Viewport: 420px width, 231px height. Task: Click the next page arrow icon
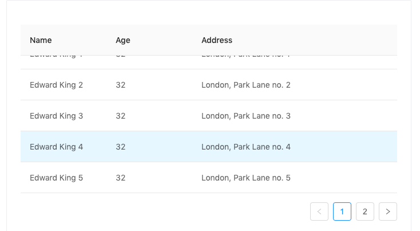click(388, 212)
